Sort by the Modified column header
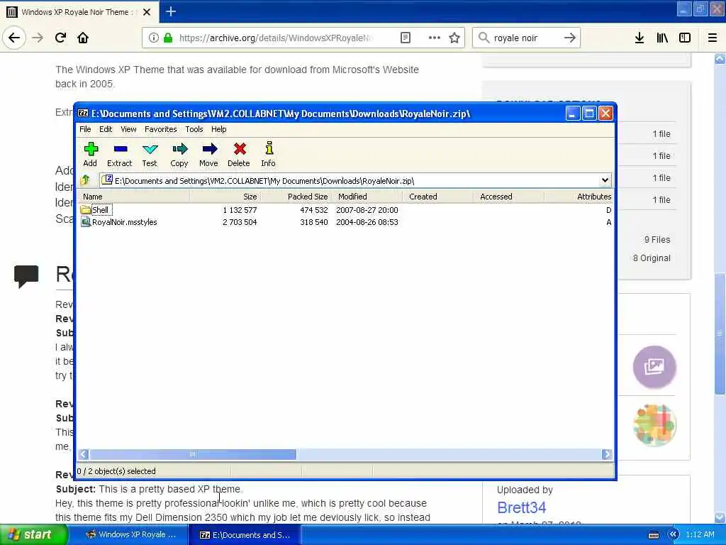Viewport: 726px width, 545px height. point(367,197)
